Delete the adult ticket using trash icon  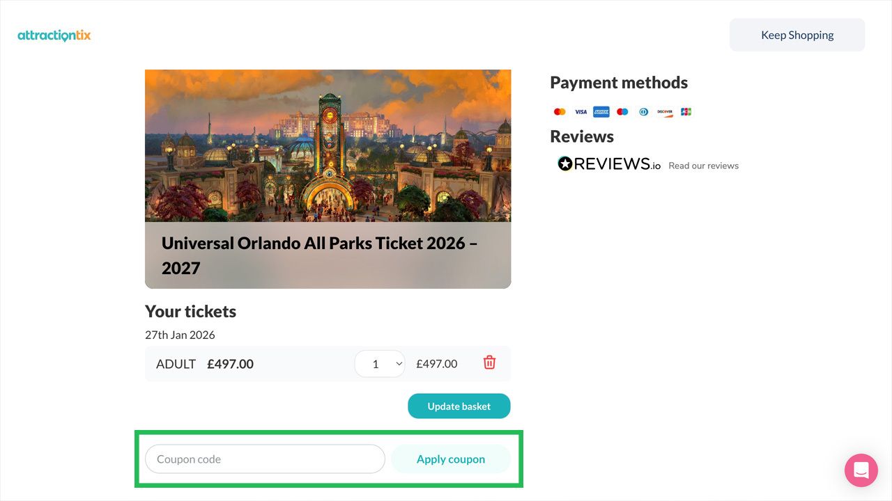489,363
